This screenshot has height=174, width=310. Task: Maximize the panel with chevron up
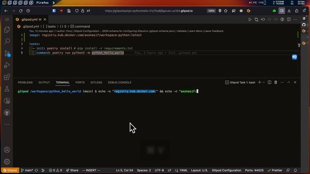coord(289,83)
